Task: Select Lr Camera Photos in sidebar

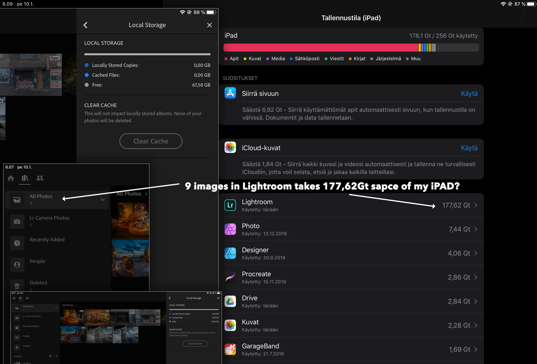Action: (x=49, y=218)
